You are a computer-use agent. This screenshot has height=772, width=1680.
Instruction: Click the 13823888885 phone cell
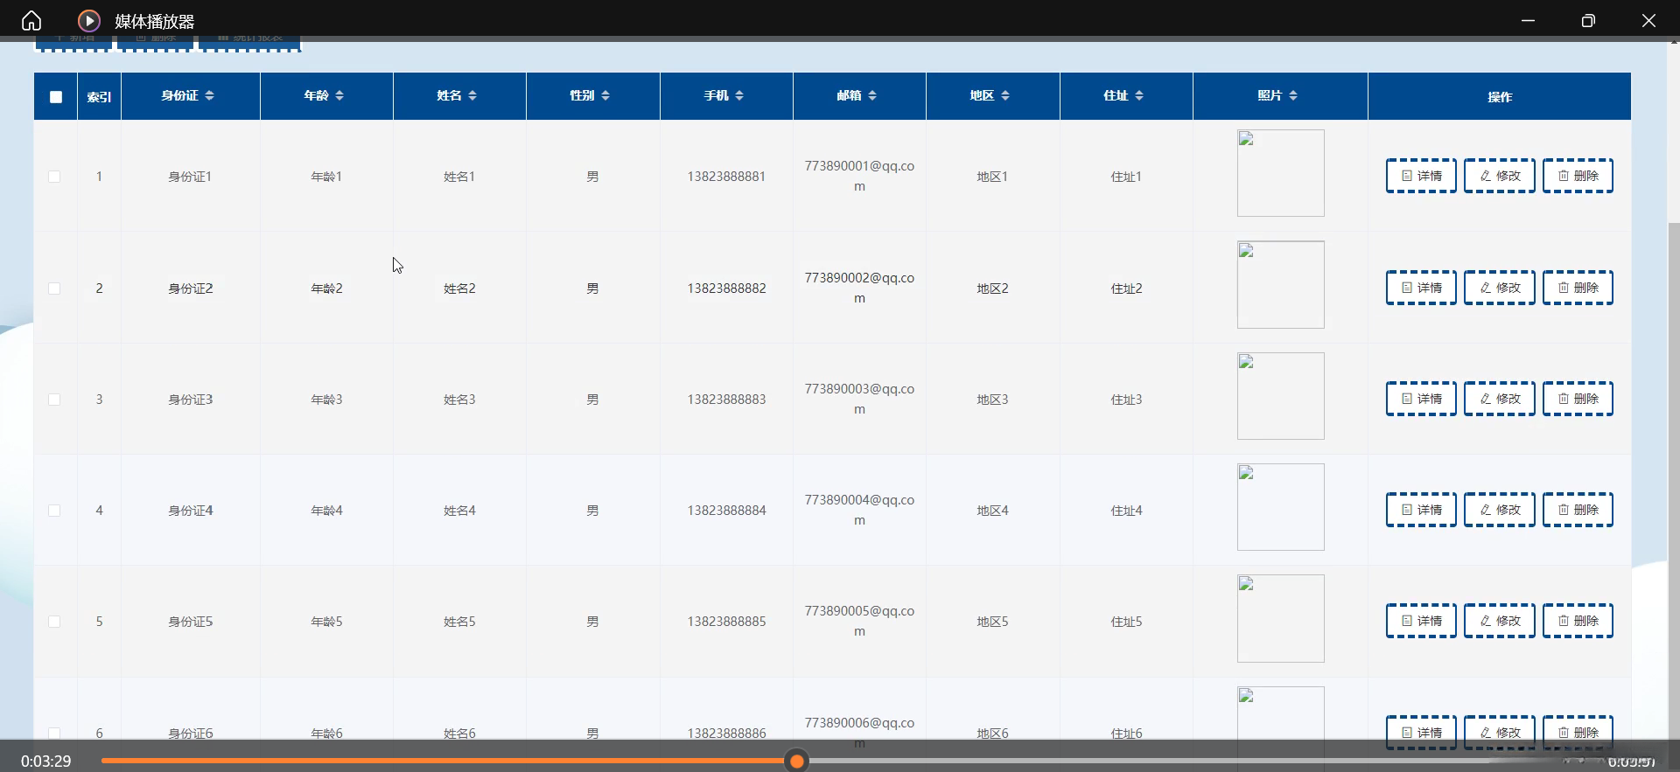pos(726,622)
